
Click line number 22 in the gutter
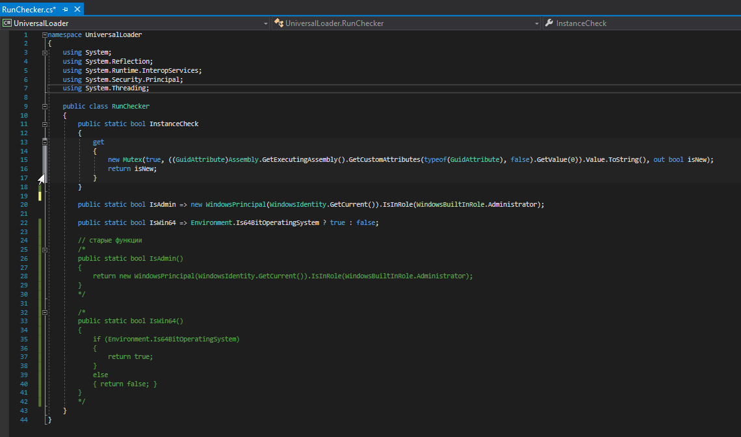coord(25,223)
